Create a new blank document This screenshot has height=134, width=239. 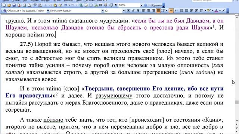coord(4,5)
